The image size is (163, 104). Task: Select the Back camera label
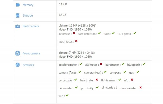coord(31,26)
